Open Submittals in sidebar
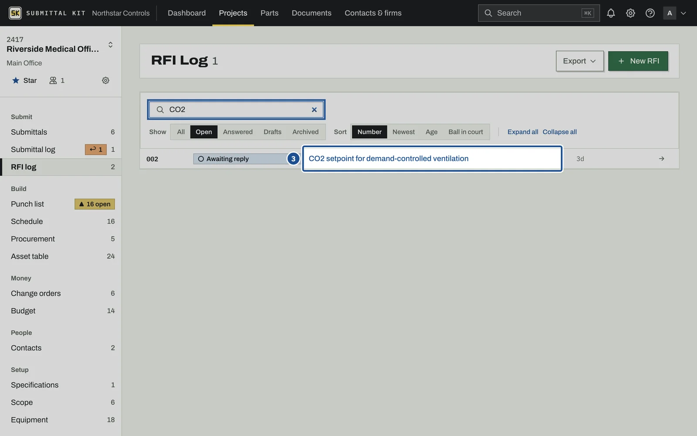Screen dimensions: 697x436 61,132
